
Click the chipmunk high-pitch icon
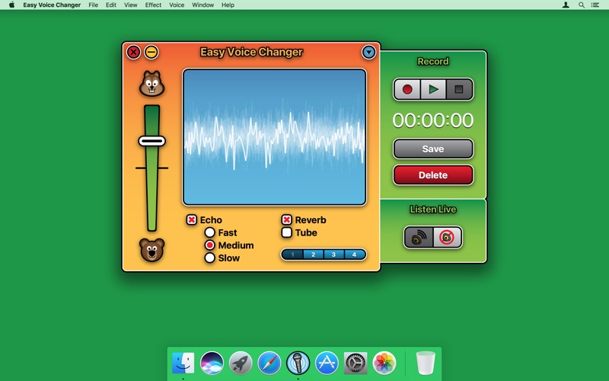(151, 84)
